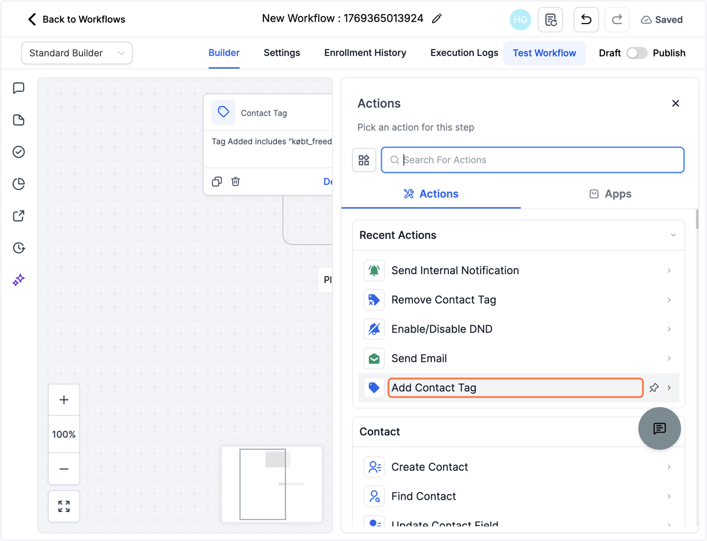Fit canvas to screen icon
Viewport: 707px width, 541px height.
pyautogui.click(x=64, y=506)
